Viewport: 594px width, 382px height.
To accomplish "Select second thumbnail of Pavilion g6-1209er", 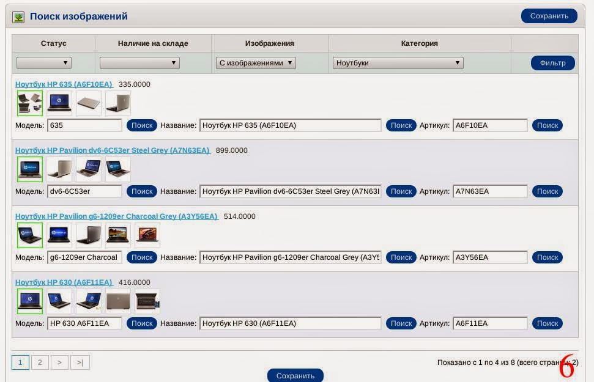I will click(x=59, y=235).
